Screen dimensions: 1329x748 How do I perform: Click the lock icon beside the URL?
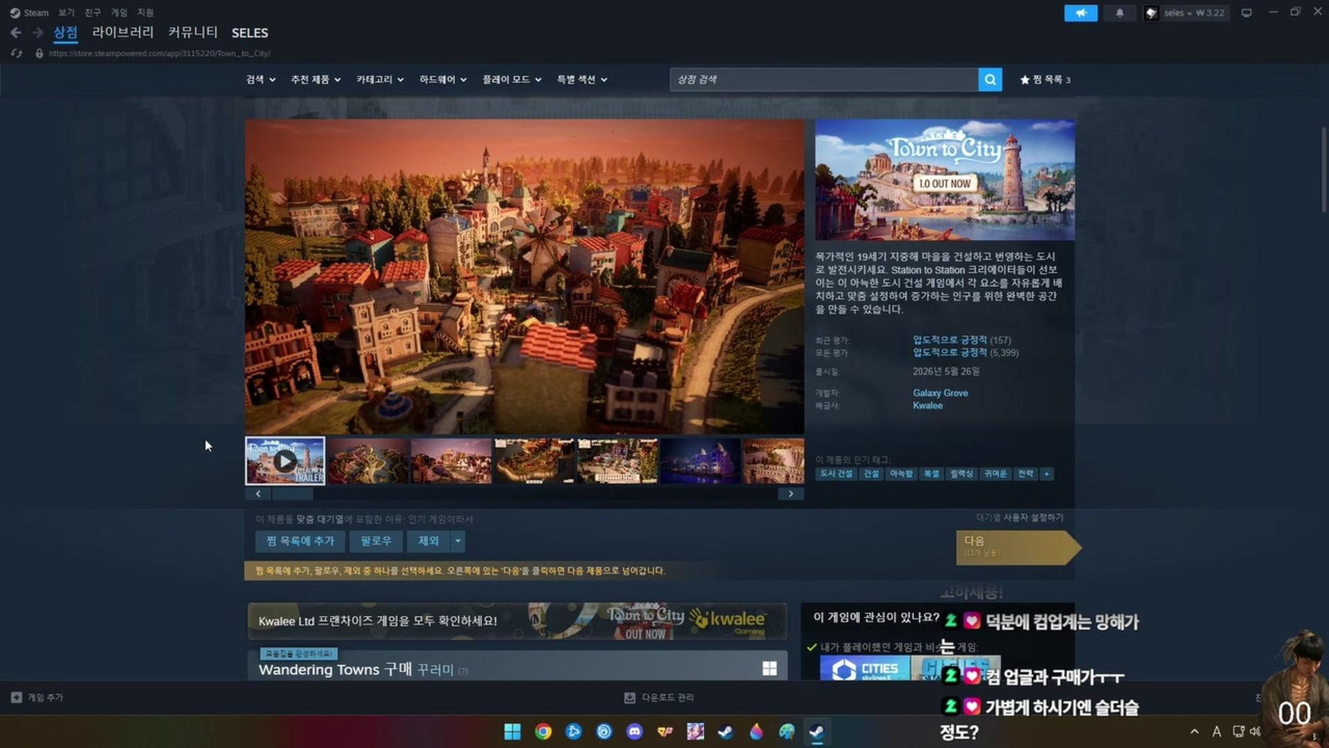click(39, 53)
